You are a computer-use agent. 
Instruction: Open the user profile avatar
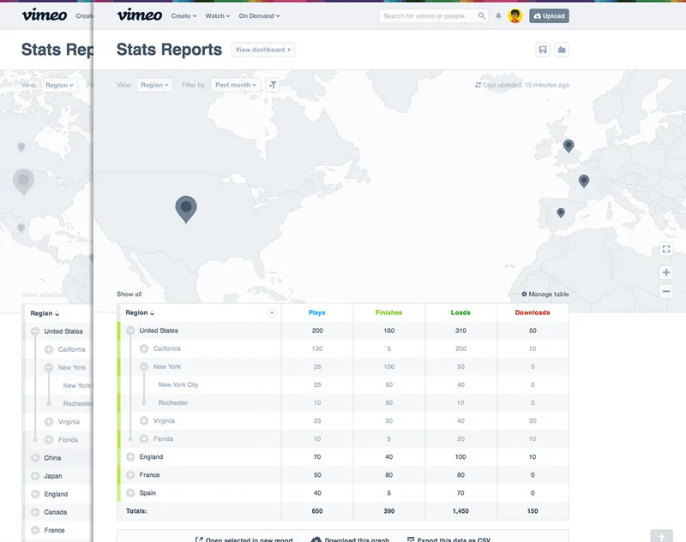click(515, 15)
